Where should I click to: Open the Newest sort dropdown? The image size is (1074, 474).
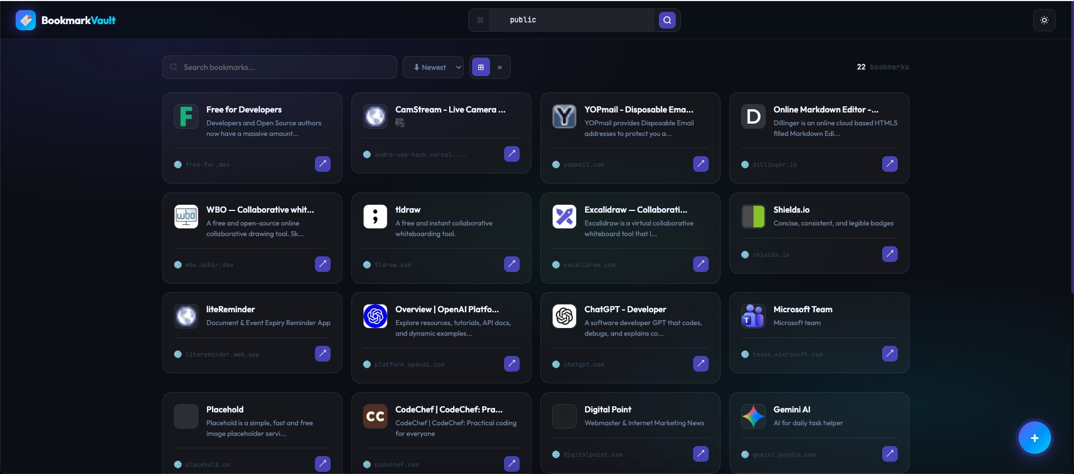[434, 67]
